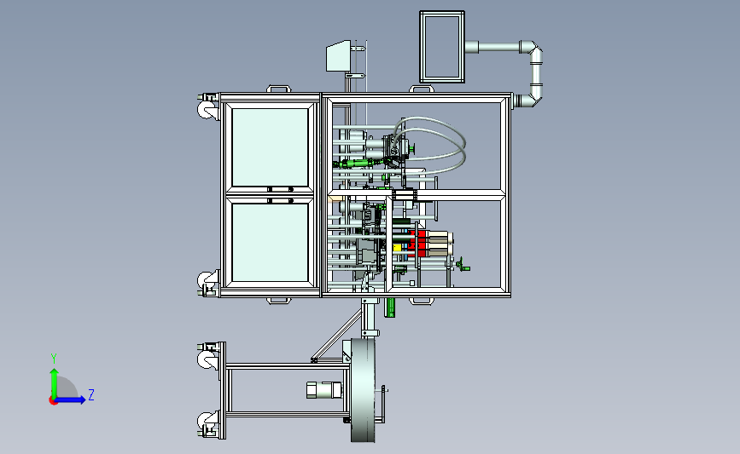Pick the upper glass door panel
Image resolution: width=740 pixels, height=454 pixels.
[x=270, y=147]
